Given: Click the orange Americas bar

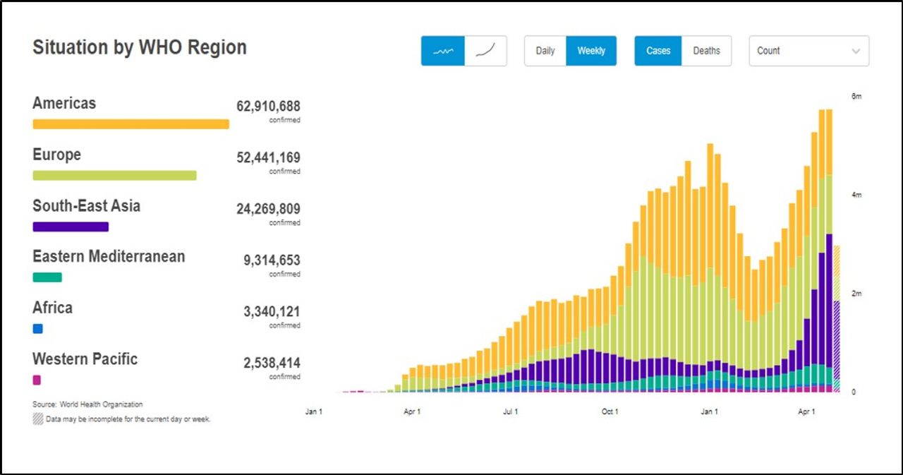Looking at the screenshot, I should pos(131,124).
